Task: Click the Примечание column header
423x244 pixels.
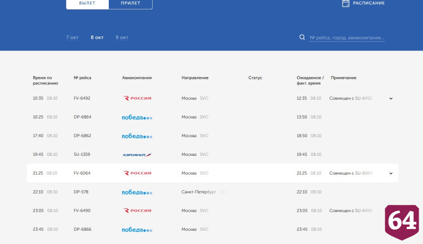Action: (x=344, y=78)
